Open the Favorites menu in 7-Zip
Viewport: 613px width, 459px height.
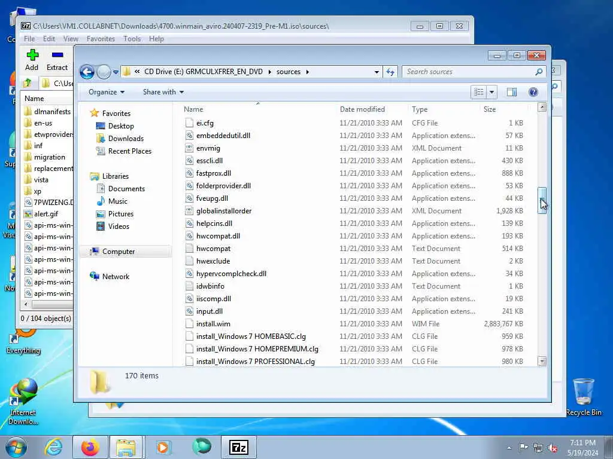click(x=101, y=39)
